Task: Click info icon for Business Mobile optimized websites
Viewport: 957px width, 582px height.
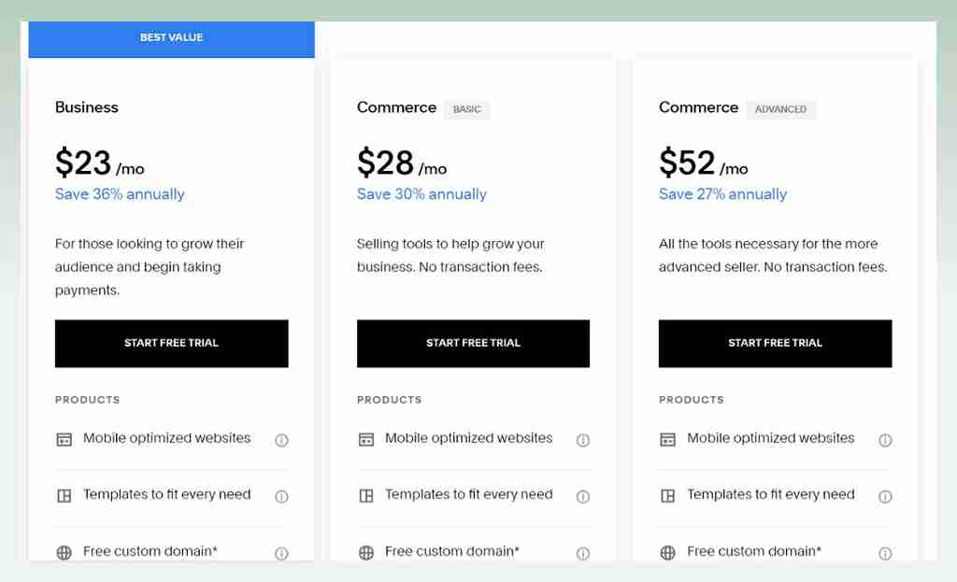Action: coord(281,440)
